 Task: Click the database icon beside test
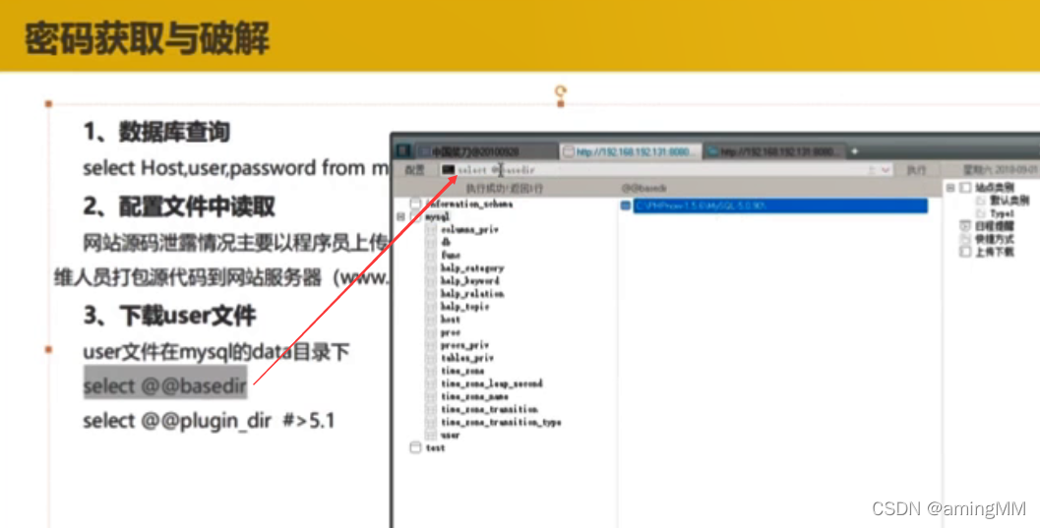click(x=416, y=447)
